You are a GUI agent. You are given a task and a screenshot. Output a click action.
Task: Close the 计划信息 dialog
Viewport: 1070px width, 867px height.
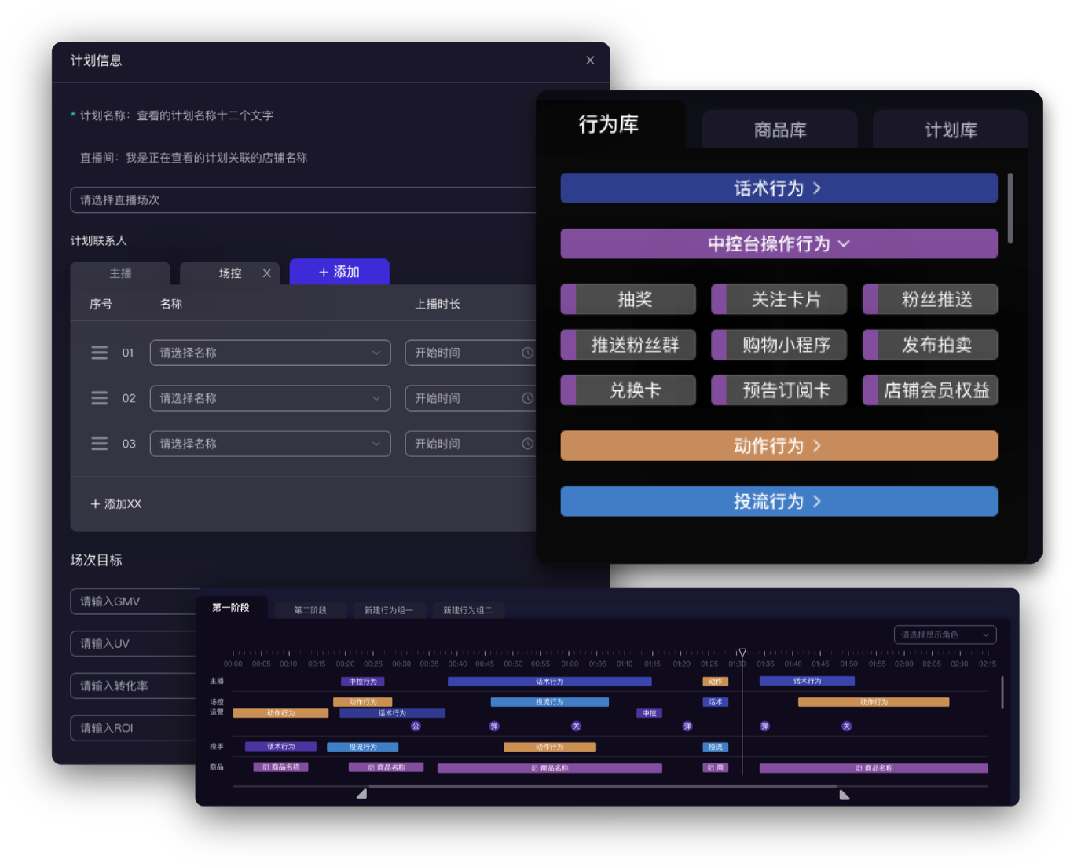tap(590, 60)
